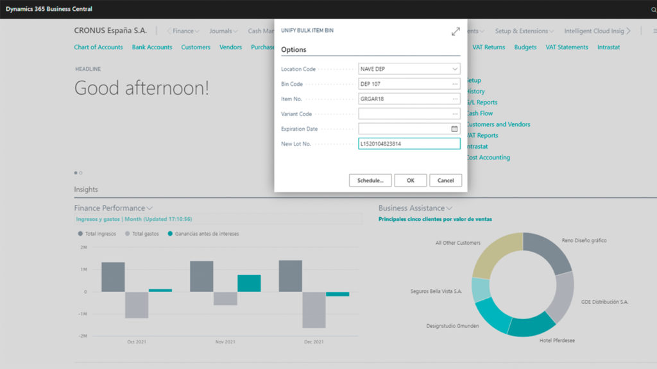
Task: Click the Schedule... button
Action: point(370,180)
